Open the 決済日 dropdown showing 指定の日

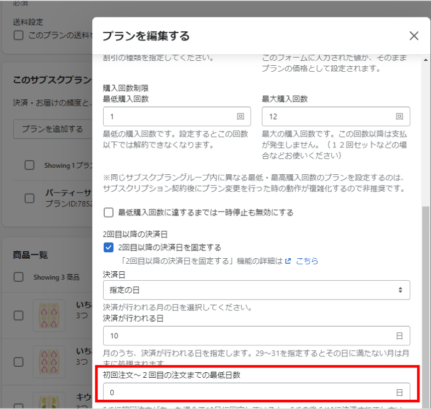(257, 290)
